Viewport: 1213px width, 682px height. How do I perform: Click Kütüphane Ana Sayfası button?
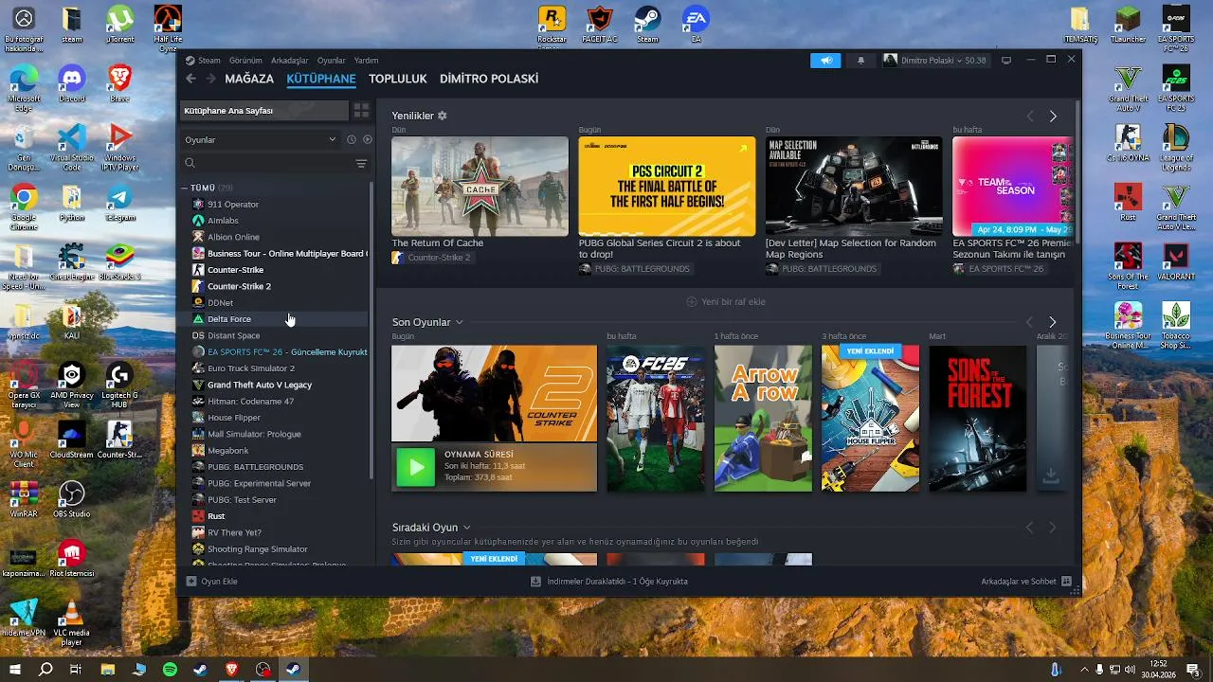tap(264, 111)
